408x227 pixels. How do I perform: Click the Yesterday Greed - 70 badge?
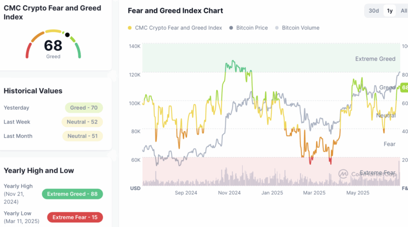84,108
